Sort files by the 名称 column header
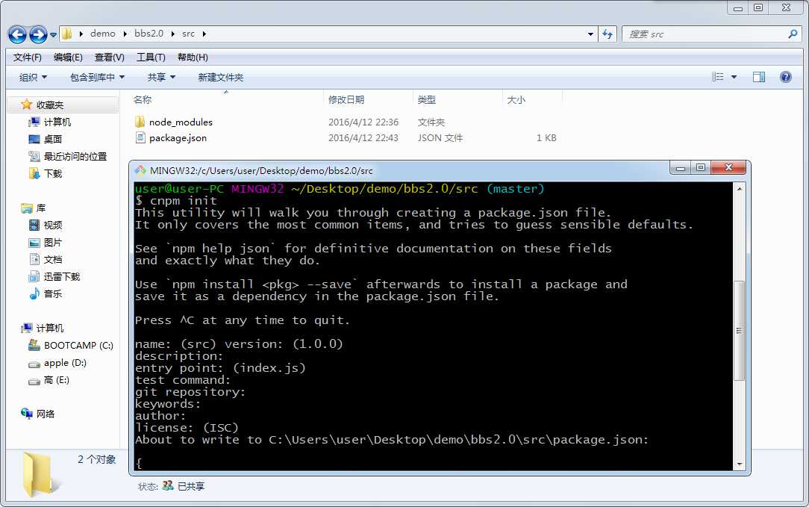 (x=143, y=99)
